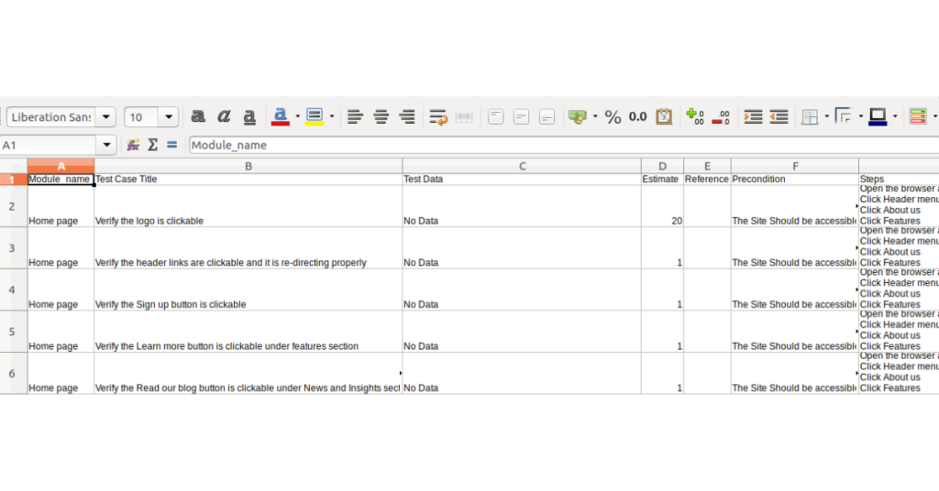Open the font name dropdown

[107, 117]
